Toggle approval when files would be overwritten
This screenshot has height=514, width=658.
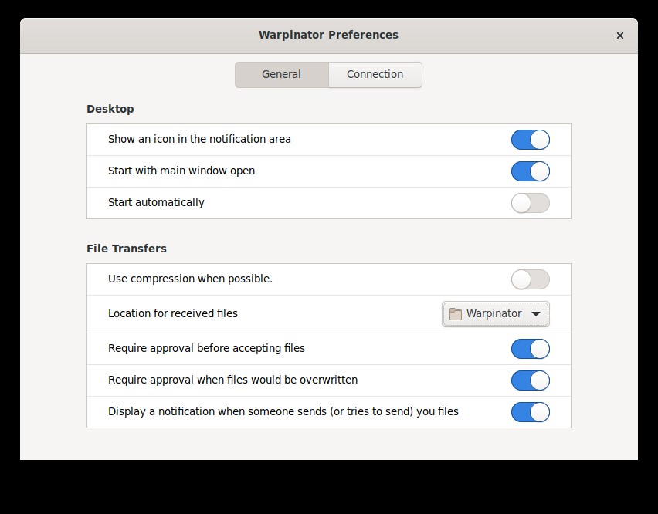pos(531,380)
